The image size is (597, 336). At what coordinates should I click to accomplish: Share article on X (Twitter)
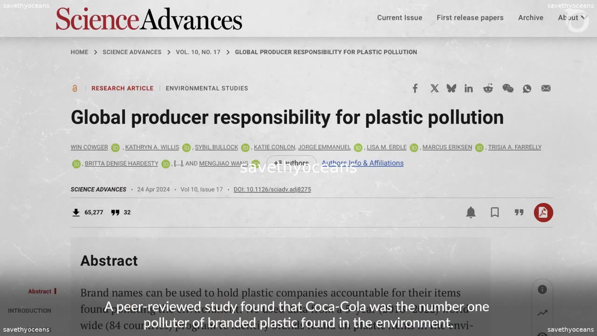[x=434, y=88]
